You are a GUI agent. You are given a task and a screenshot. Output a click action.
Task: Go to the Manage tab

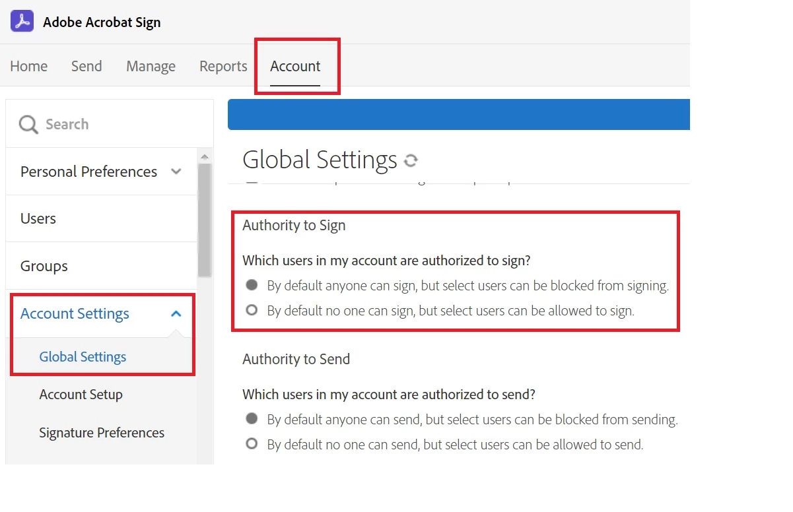pyautogui.click(x=151, y=66)
